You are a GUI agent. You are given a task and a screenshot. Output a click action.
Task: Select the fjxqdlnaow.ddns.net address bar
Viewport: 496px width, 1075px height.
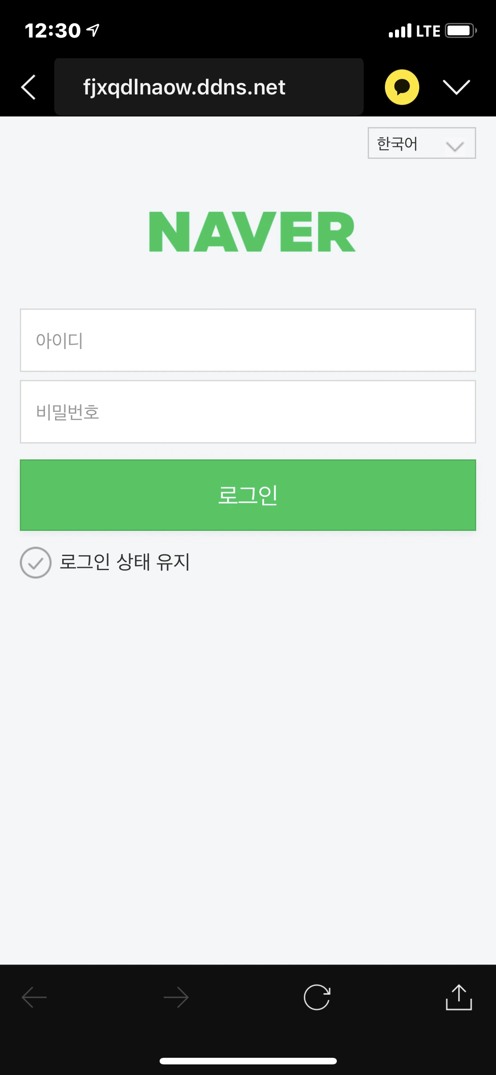click(209, 87)
